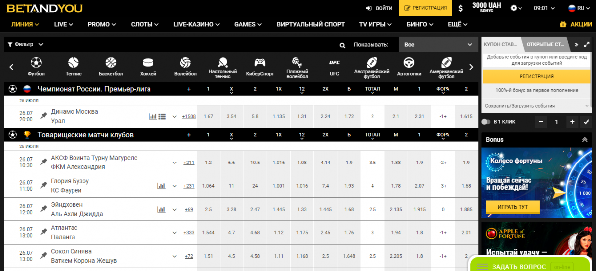
Task: Toggle the В 1 клик switch
Action: pos(486,122)
